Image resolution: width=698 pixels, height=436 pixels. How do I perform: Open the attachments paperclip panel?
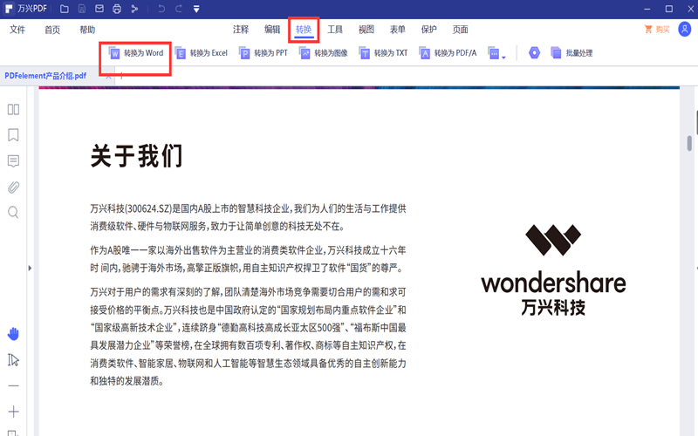tap(13, 187)
